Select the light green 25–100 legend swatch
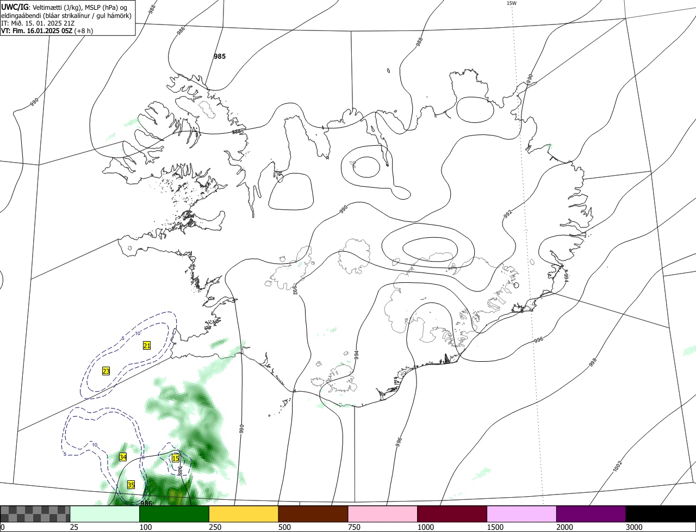The height and width of the screenshot is (532, 696). click(105, 514)
